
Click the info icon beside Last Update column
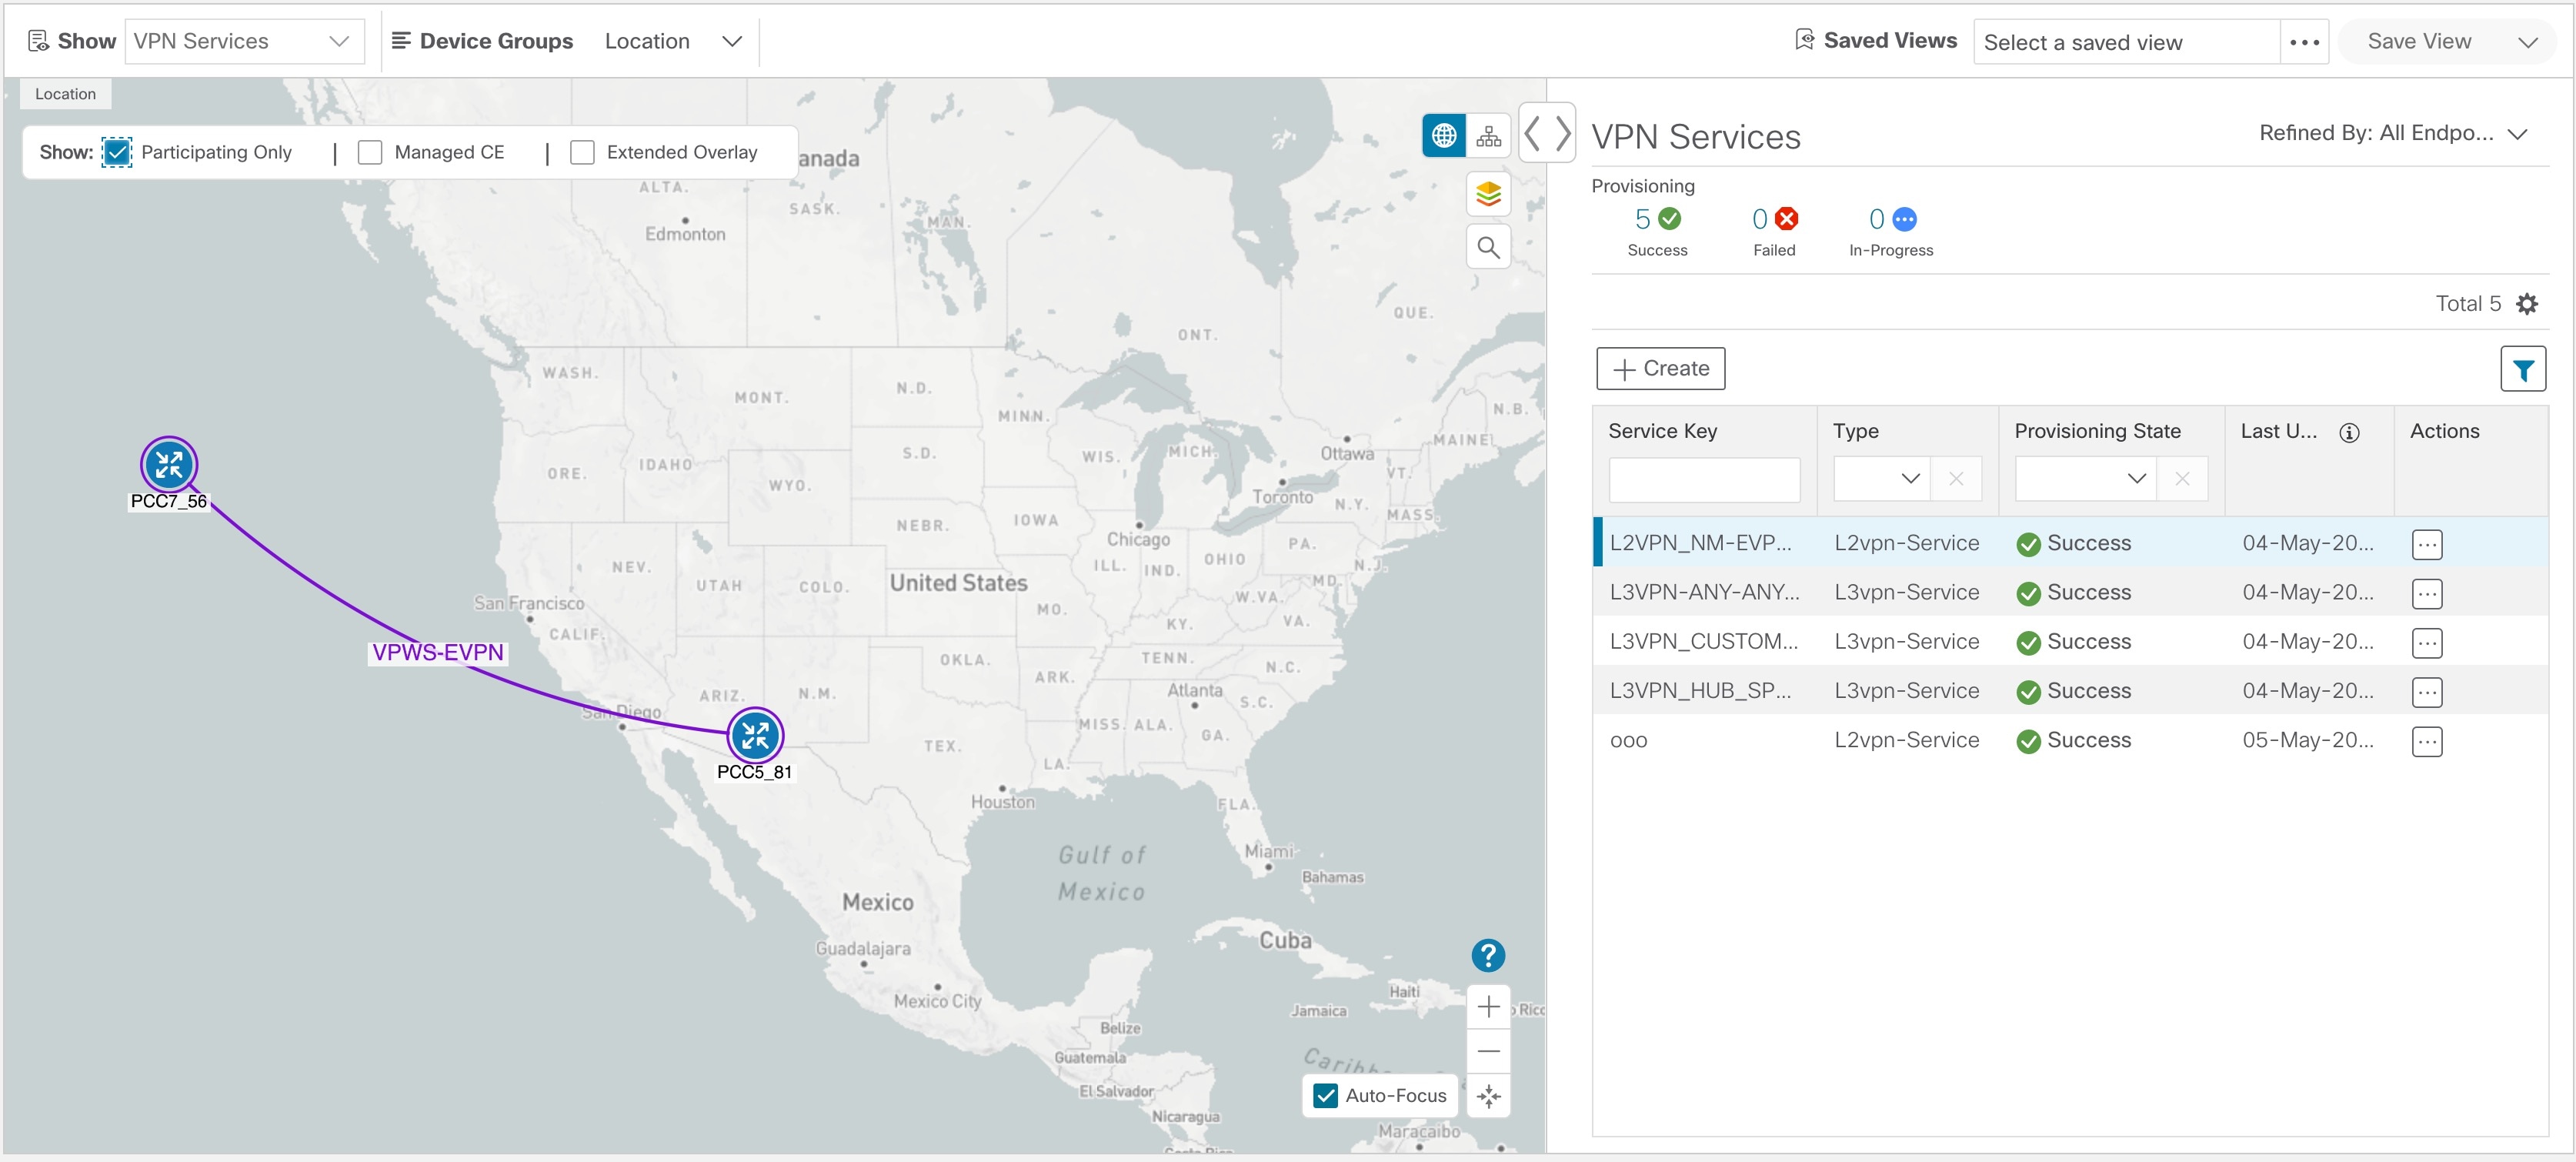2349,433
